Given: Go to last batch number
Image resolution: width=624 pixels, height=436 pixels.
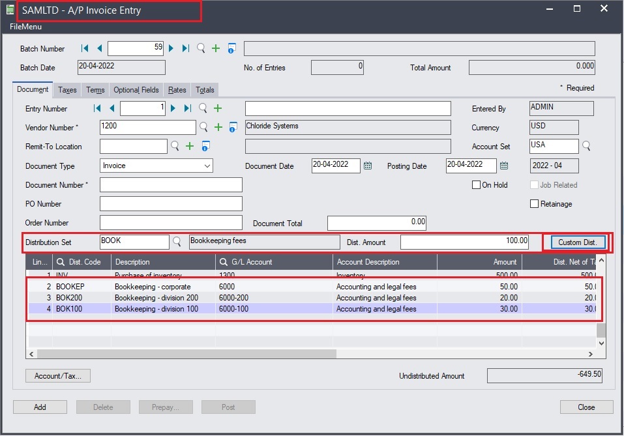Looking at the screenshot, I should point(185,48).
